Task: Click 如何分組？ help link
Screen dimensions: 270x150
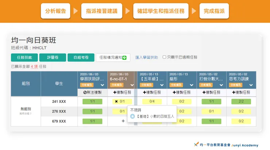Action: (26, 114)
